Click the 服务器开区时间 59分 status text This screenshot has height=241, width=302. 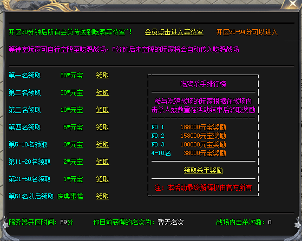(41, 223)
